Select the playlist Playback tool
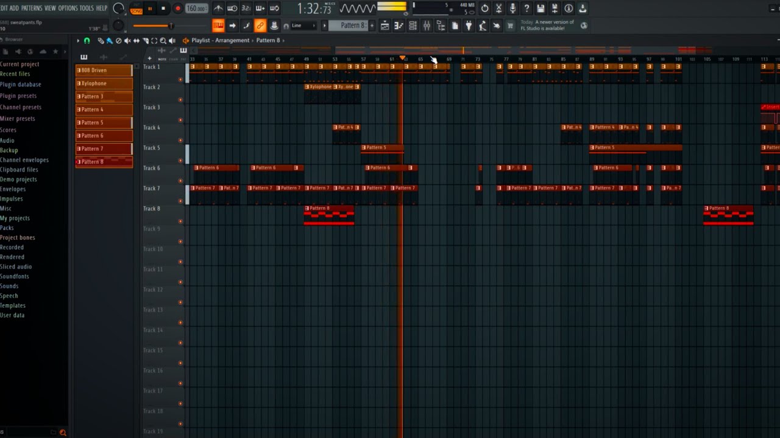Screen dimensions: 780x438 [x=172, y=41]
